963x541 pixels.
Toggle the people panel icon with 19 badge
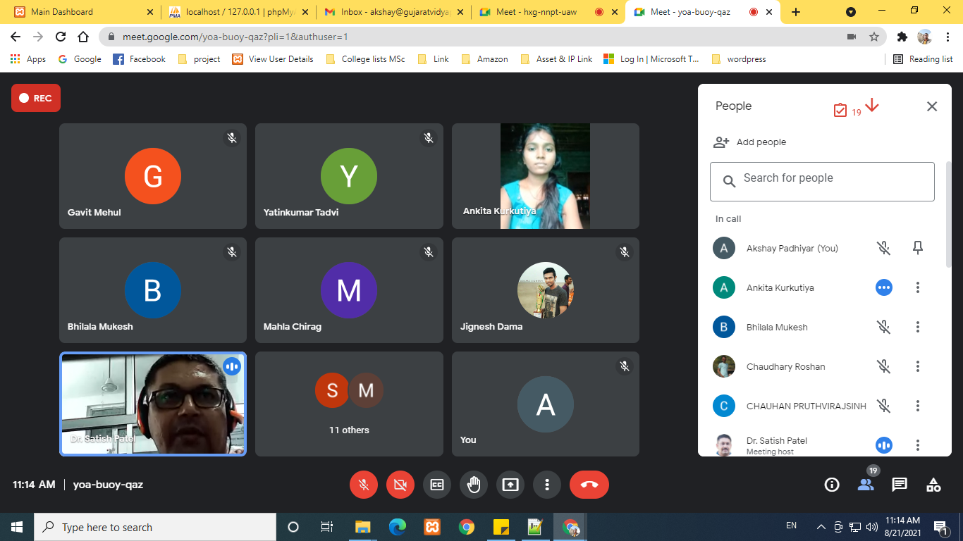(x=866, y=485)
